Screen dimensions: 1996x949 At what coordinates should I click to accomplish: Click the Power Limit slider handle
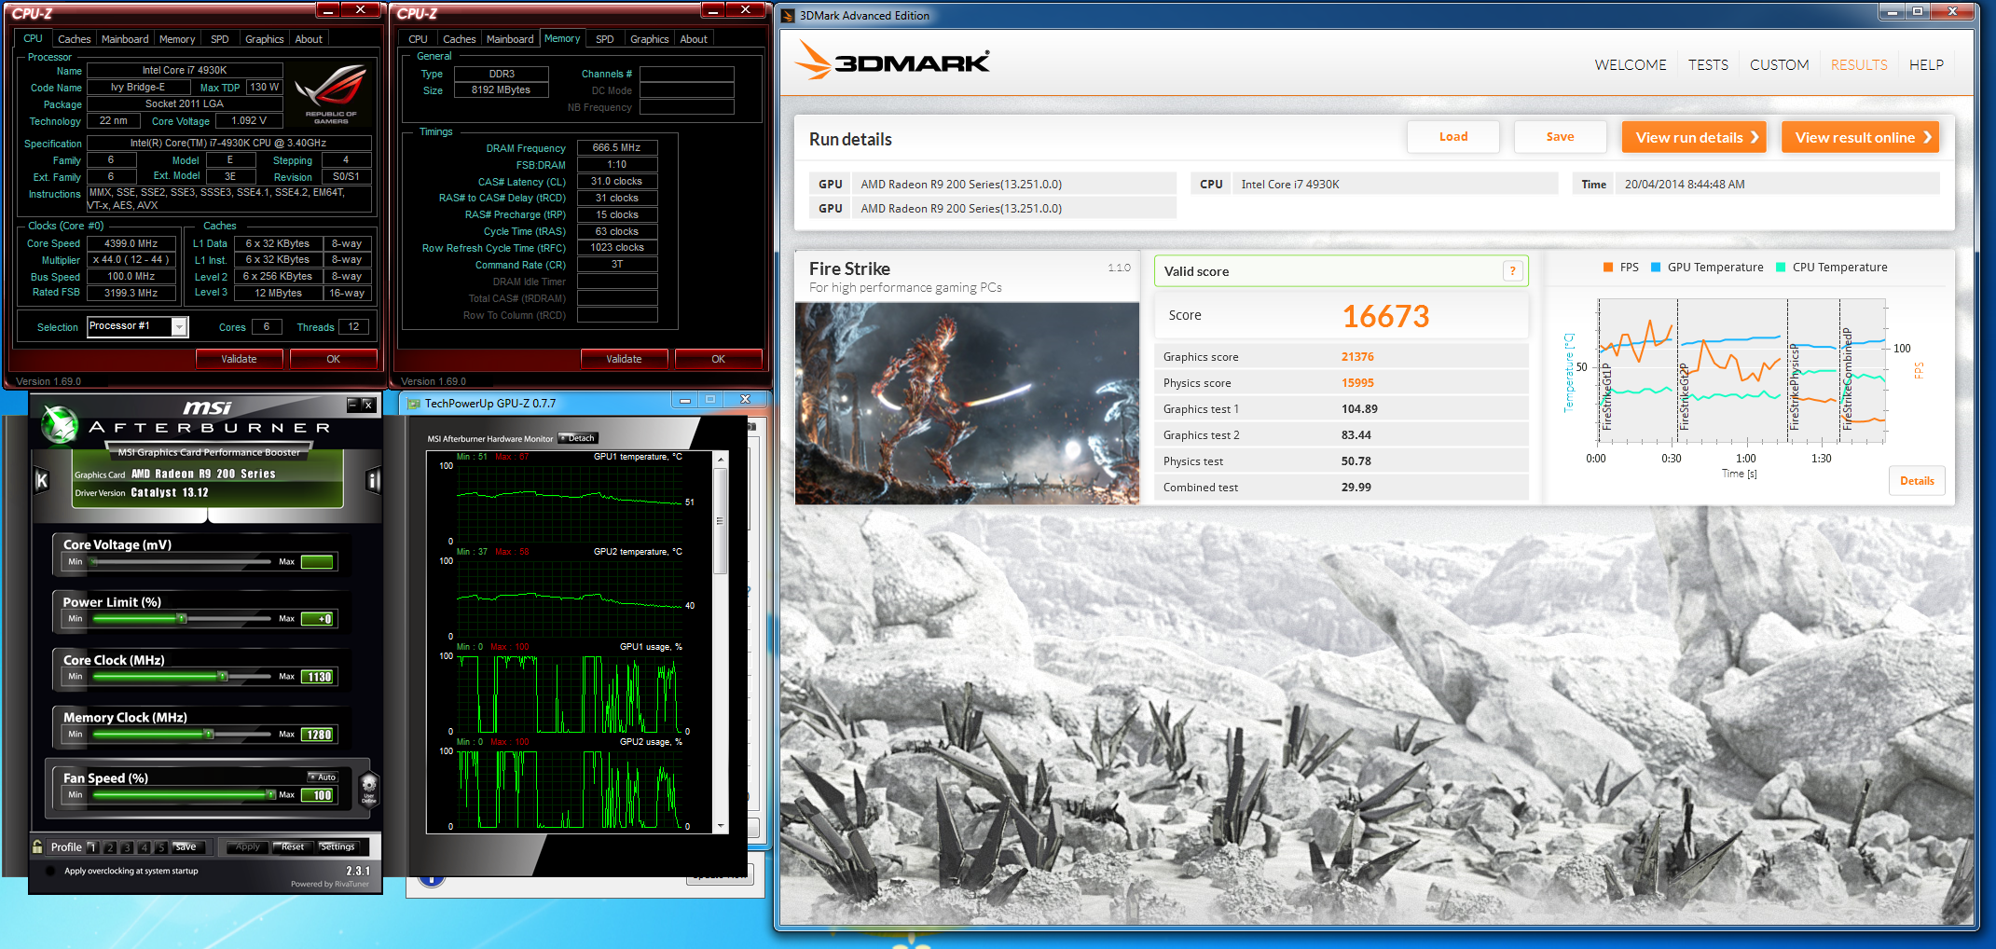183,619
